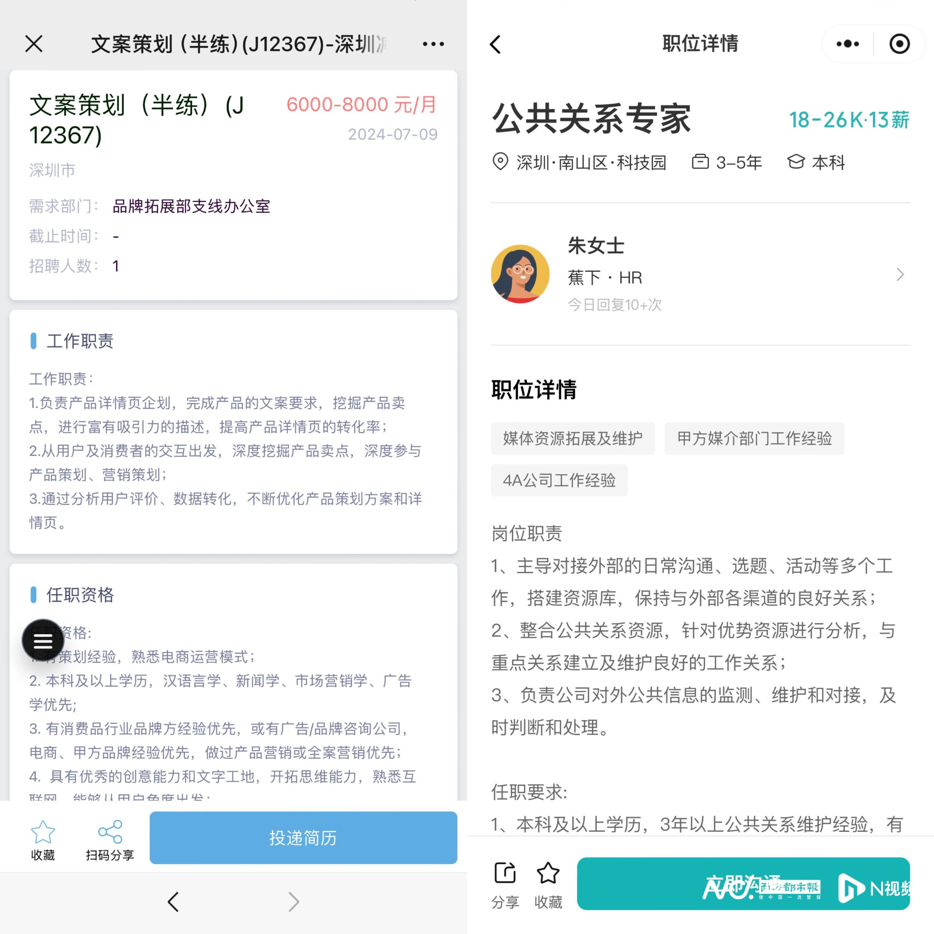934x934 pixels.
Task: Select the 媒体资源拓展及维护 tag
Action: (x=572, y=438)
